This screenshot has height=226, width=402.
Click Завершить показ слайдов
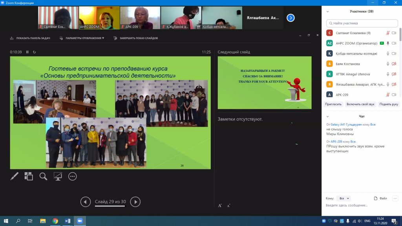tap(135, 38)
